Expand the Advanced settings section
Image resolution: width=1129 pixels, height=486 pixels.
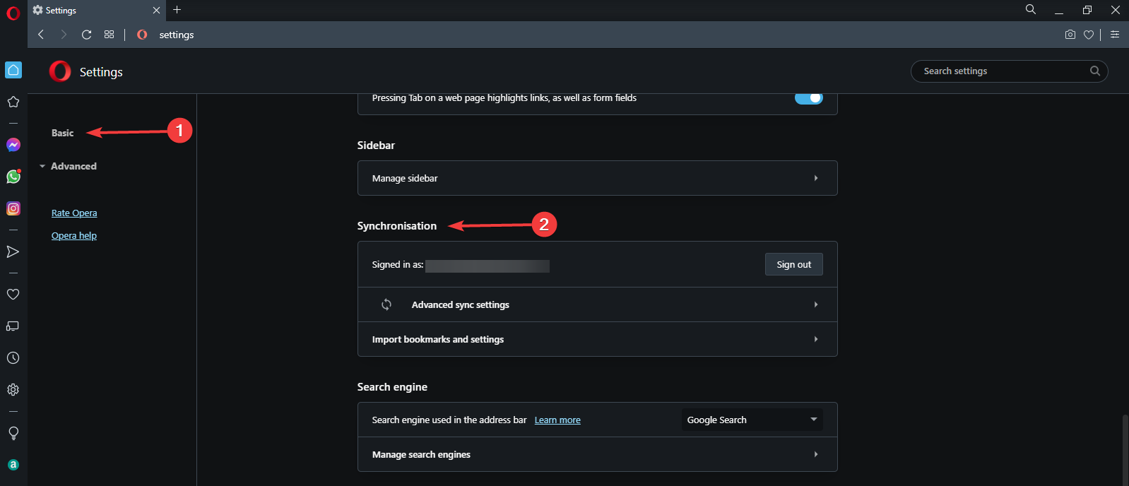(x=73, y=166)
